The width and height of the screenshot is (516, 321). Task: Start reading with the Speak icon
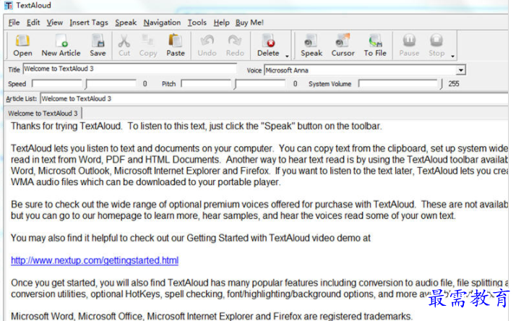[311, 45]
